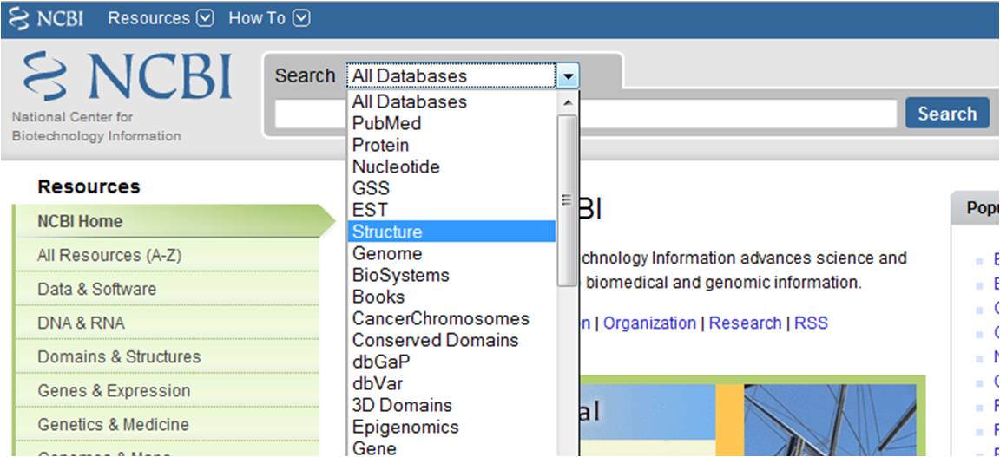Select EST from the database list
This screenshot has width=1000, height=457.
(452, 211)
